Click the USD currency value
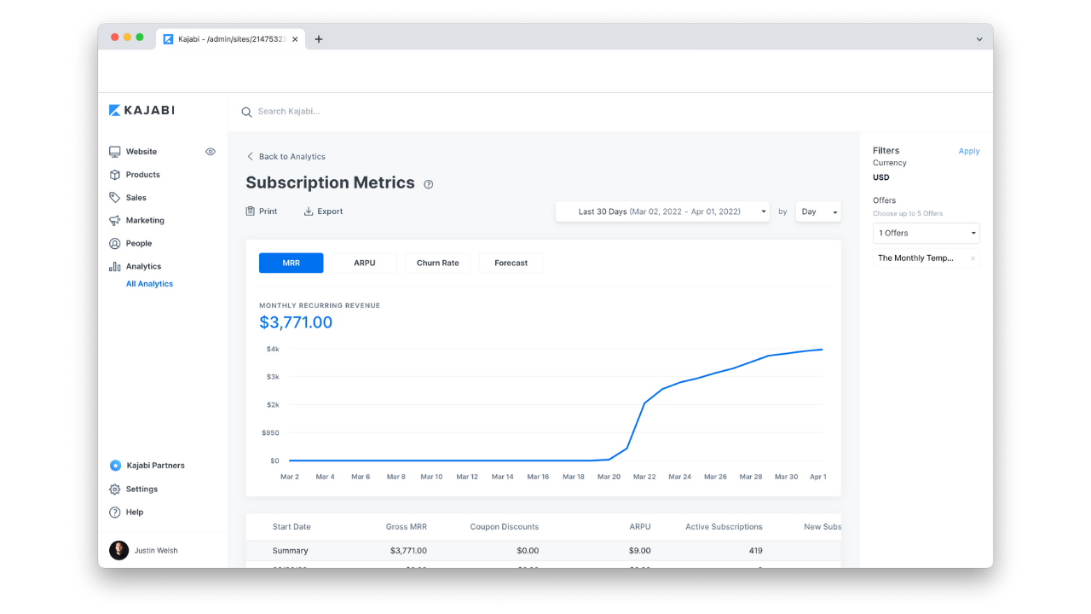Screen dimensions: 1091x614 (880, 177)
